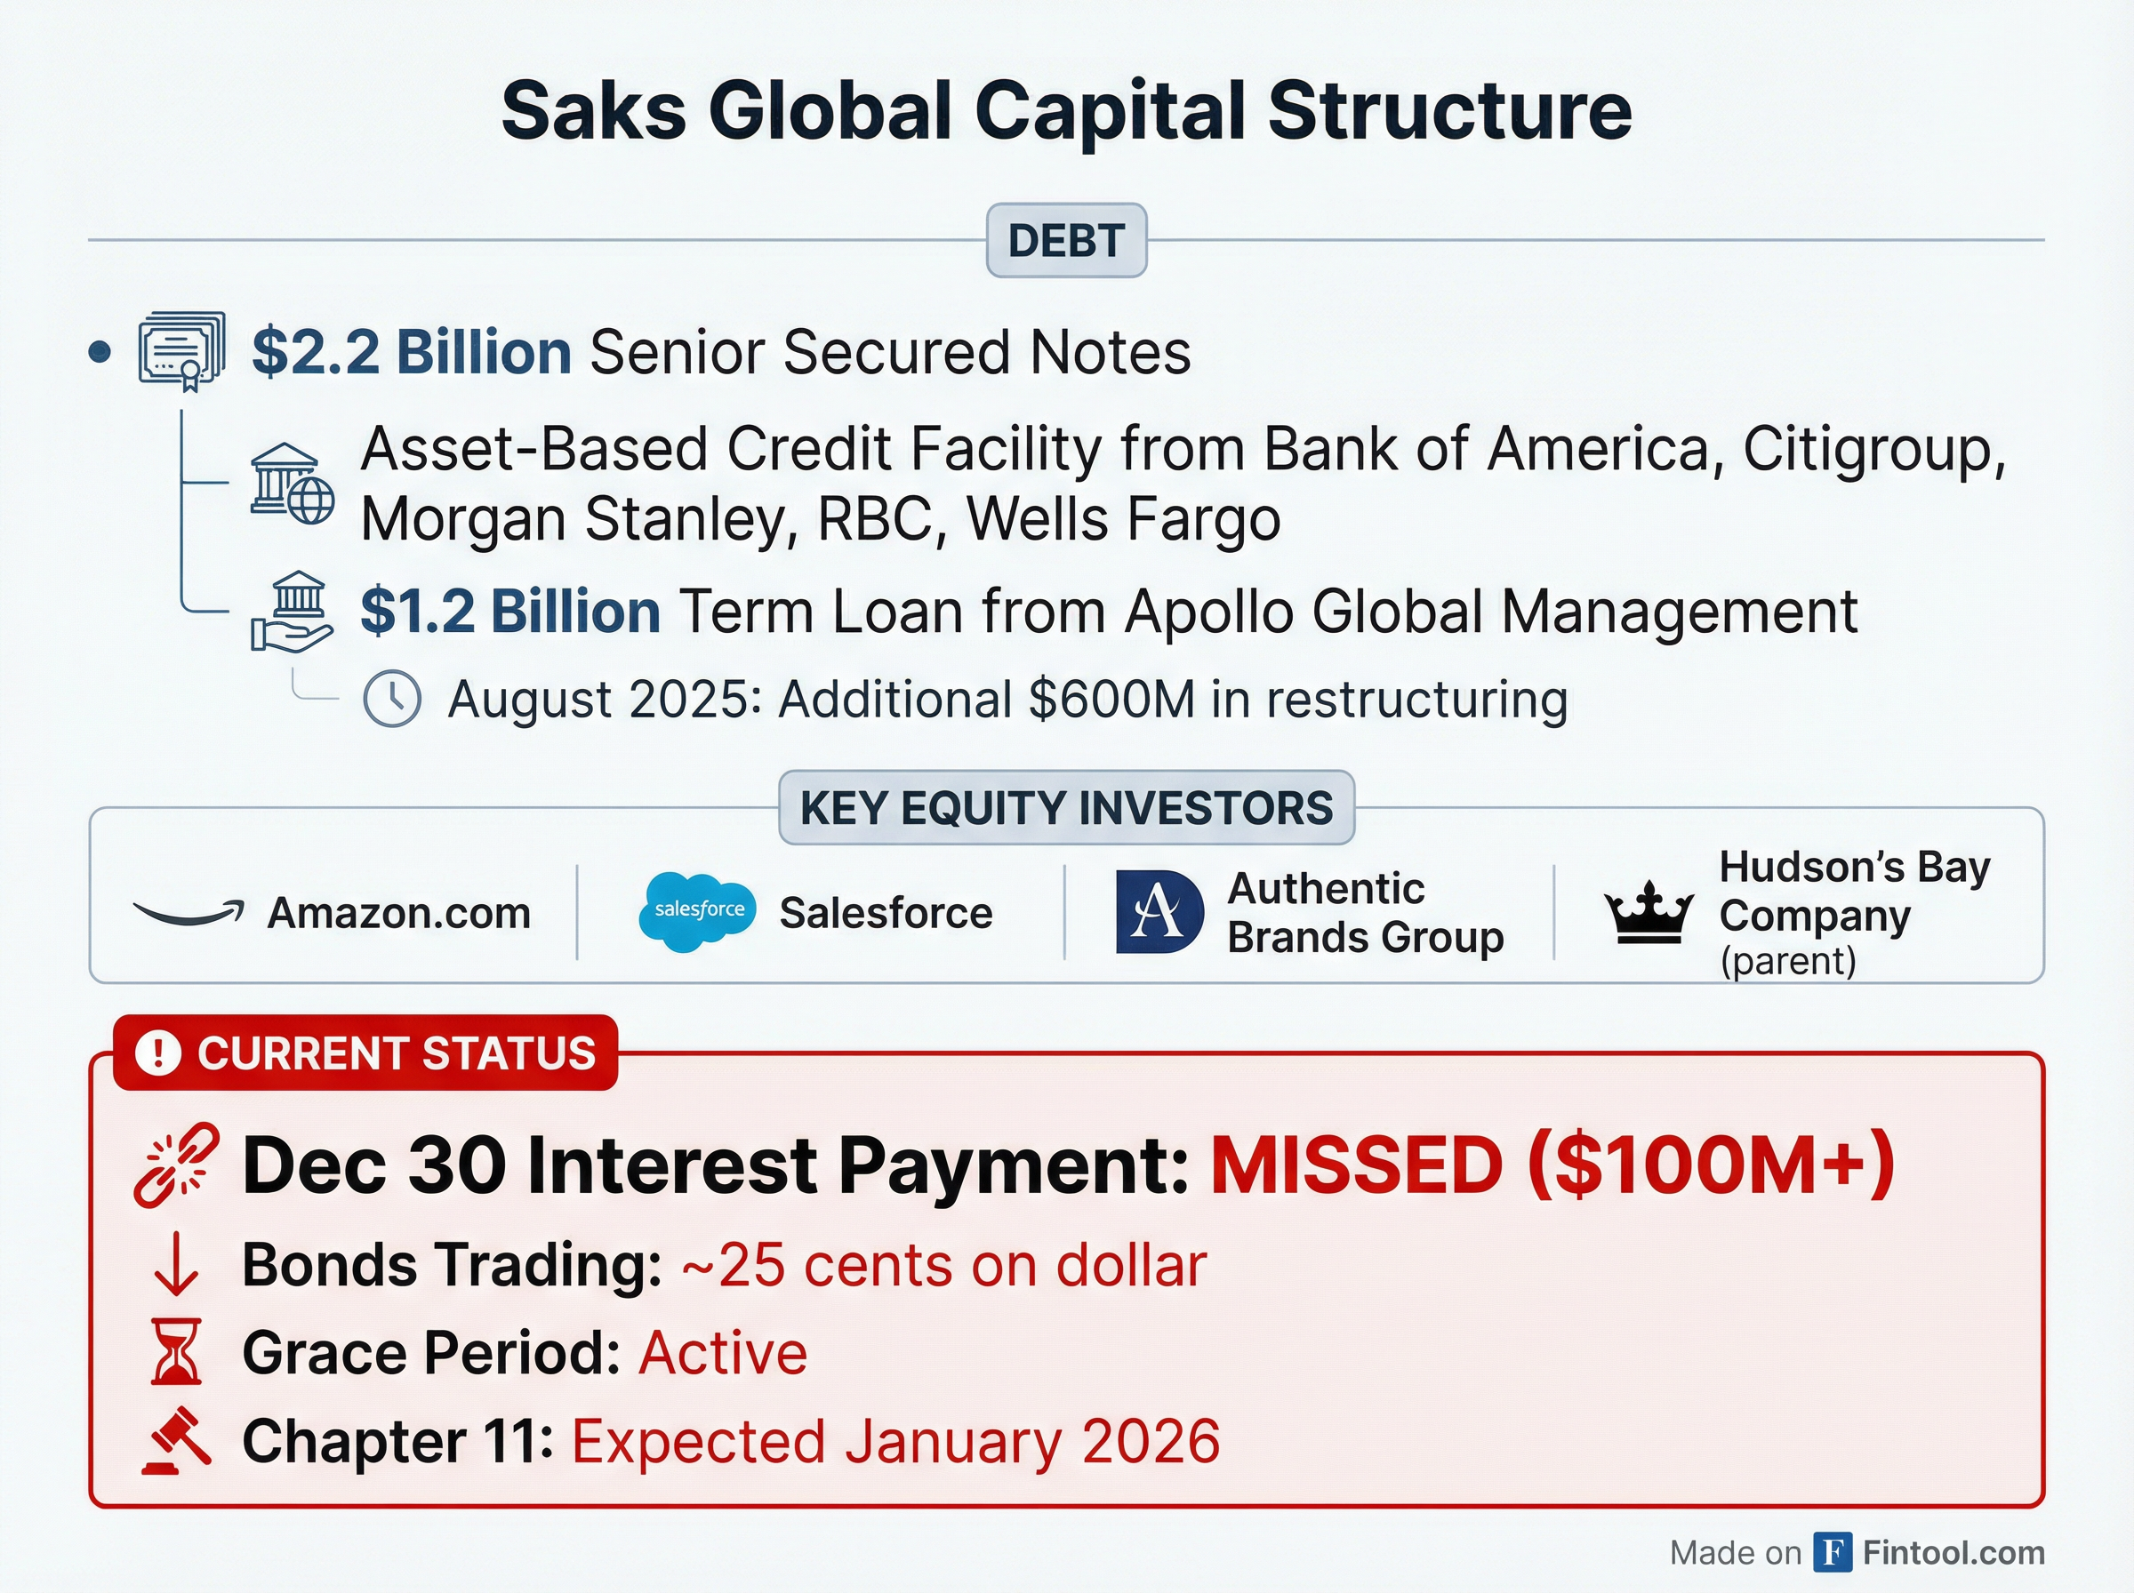The width and height of the screenshot is (2134, 1593).
Task: Click the broken chain link icon
Action: pos(176,1165)
